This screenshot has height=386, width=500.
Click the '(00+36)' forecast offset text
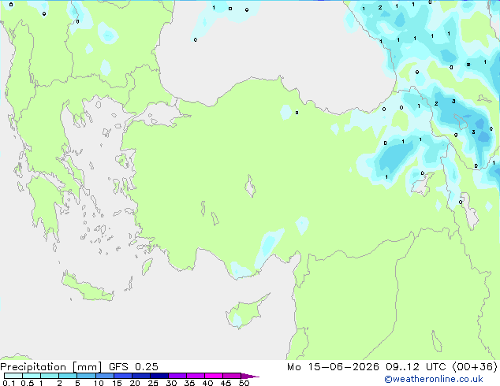[475, 367]
